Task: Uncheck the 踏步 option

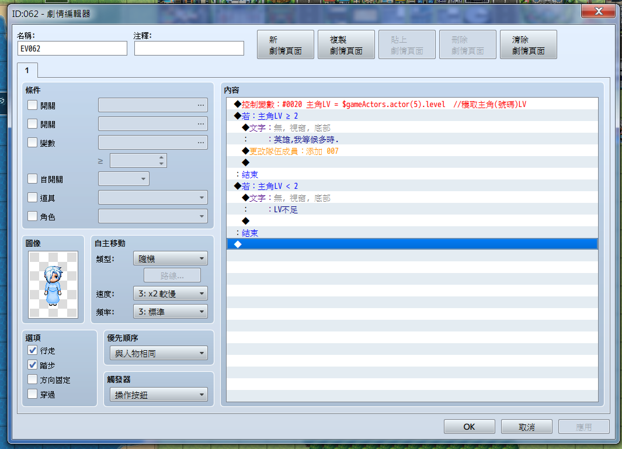Action: 33,365
